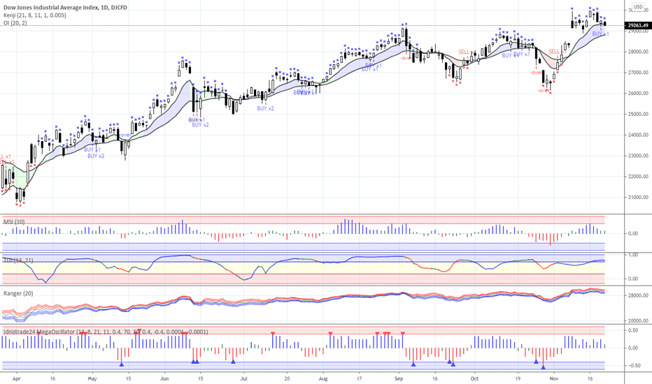The image size is (652, 384).
Task: Click the 26000.00 price axis value
Action: click(x=638, y=94)
